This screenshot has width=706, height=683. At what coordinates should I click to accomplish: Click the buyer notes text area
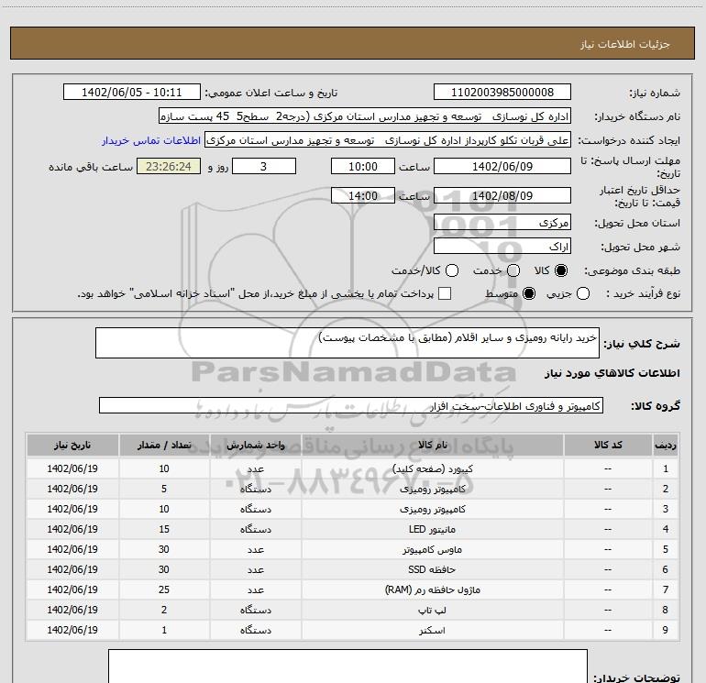pyautogui.click(x=347, y=666)
